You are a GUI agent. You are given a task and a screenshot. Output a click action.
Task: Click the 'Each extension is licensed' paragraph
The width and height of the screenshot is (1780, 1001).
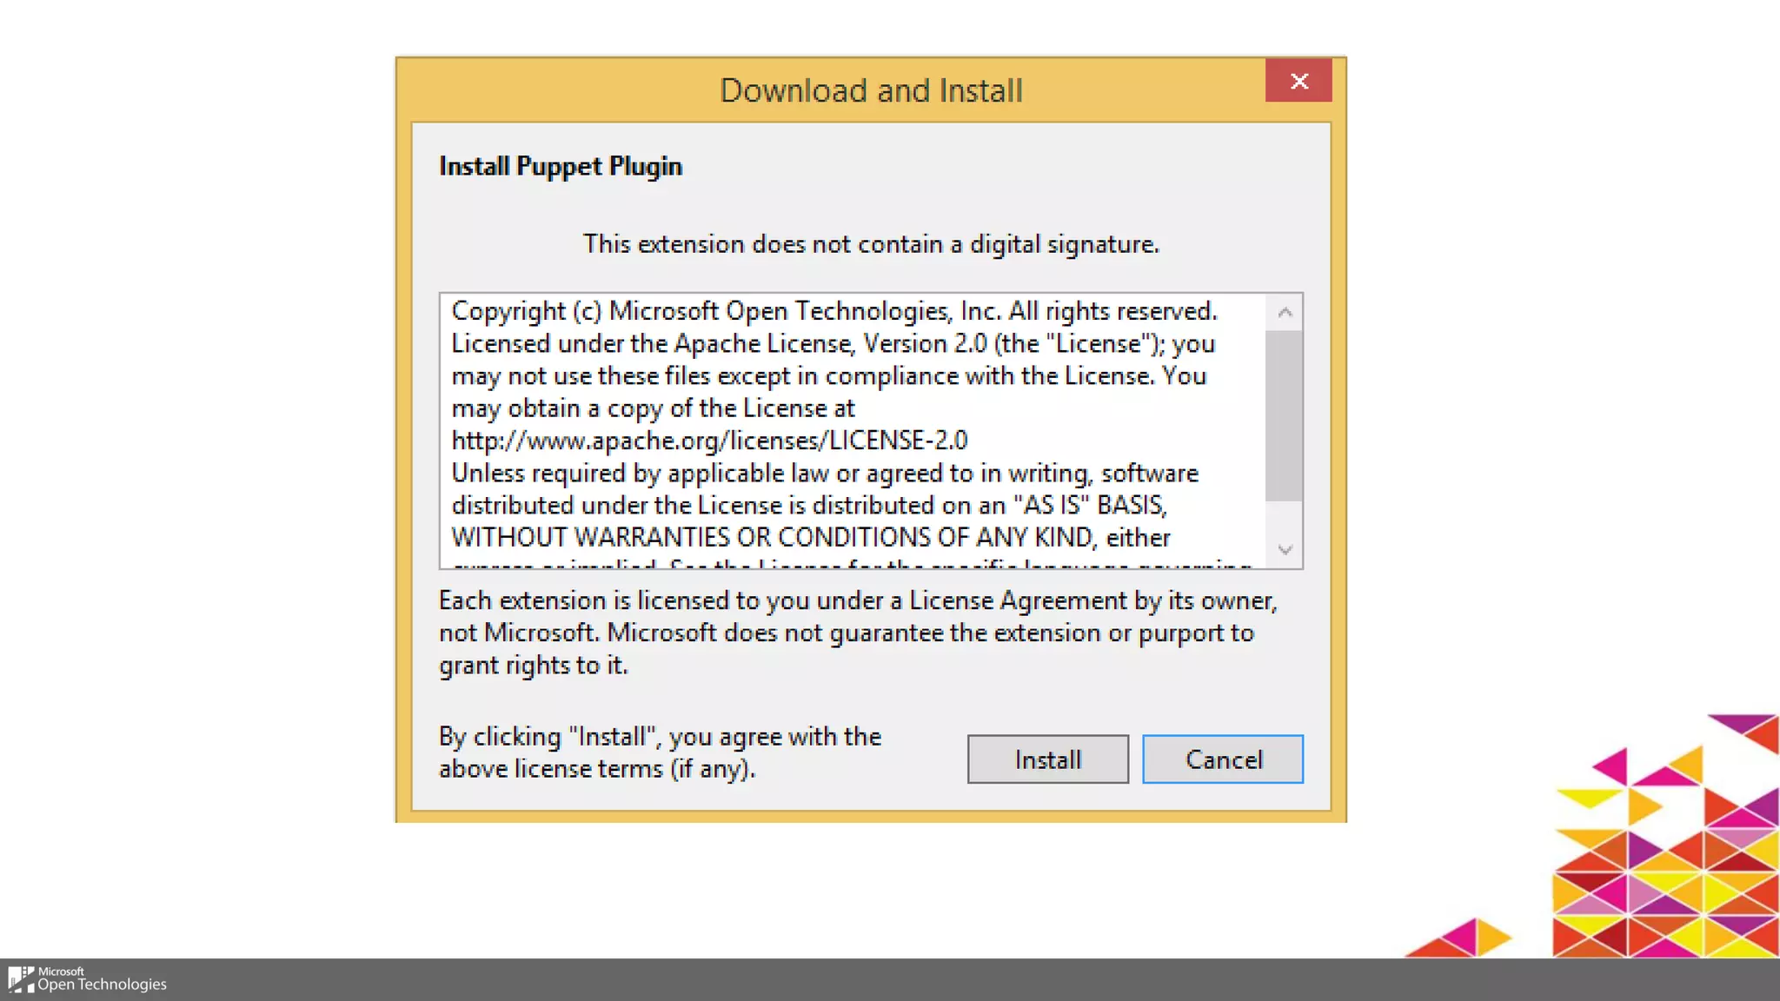pyautogui.click(x=857, y=633)
